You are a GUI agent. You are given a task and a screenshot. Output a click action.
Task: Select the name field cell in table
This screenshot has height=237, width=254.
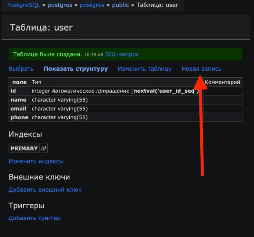pos(18,100)
